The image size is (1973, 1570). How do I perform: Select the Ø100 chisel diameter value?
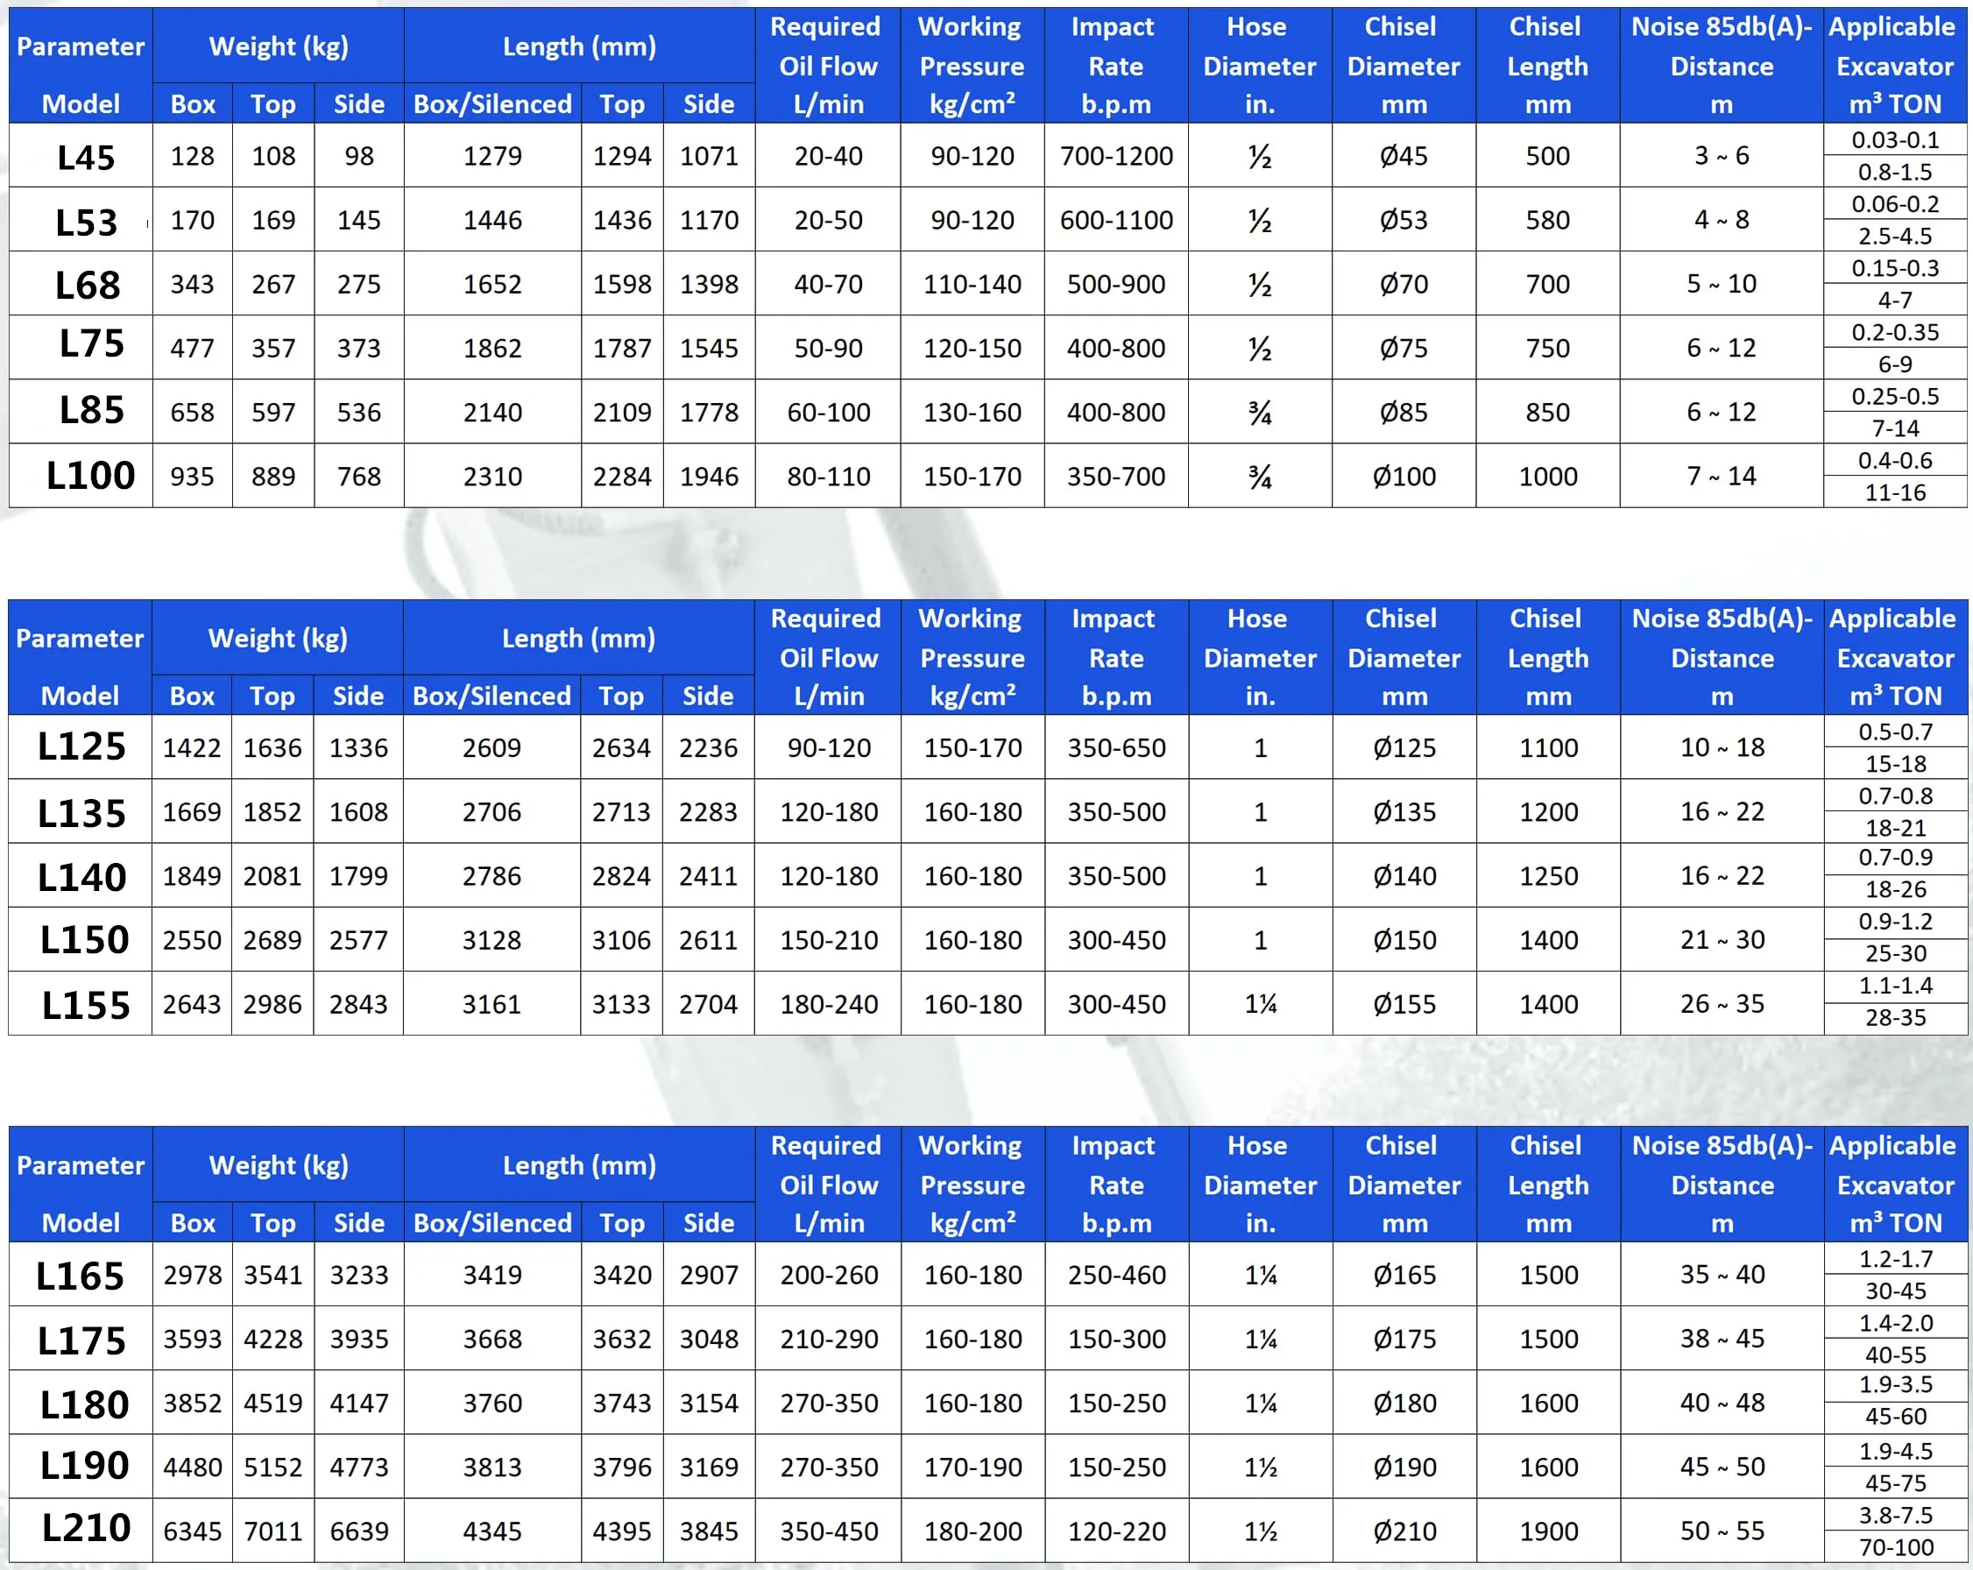pos(1403,477)
